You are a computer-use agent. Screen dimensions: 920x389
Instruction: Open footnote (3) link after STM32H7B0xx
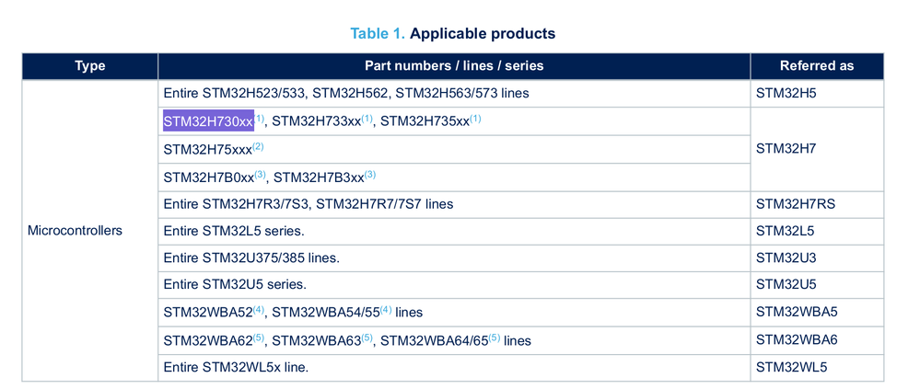click(x=261, y=175)
